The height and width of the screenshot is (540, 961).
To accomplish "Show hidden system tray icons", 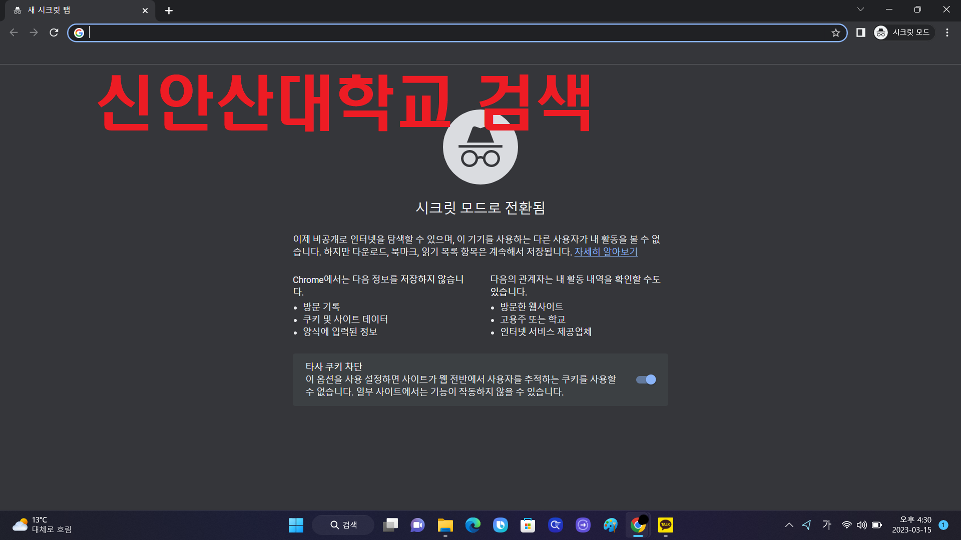I will (x=789, y=525).
